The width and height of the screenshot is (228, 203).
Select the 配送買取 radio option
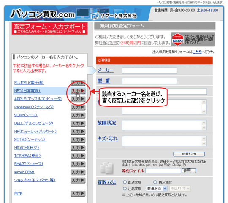coord(125,182)
